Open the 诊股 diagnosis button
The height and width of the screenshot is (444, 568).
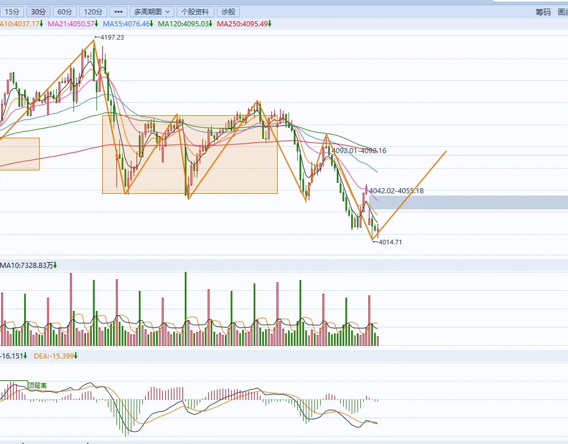pos(228,12)
